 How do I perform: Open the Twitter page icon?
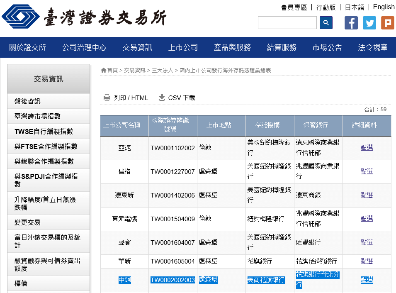(x=369, y=23)
